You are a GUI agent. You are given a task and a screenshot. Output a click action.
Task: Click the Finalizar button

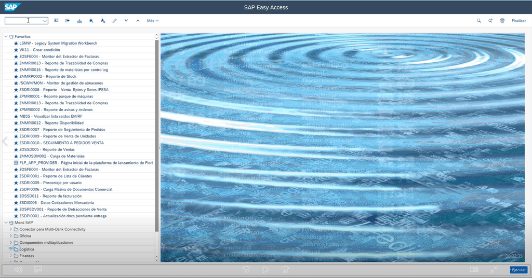click(x=518, y=21)
